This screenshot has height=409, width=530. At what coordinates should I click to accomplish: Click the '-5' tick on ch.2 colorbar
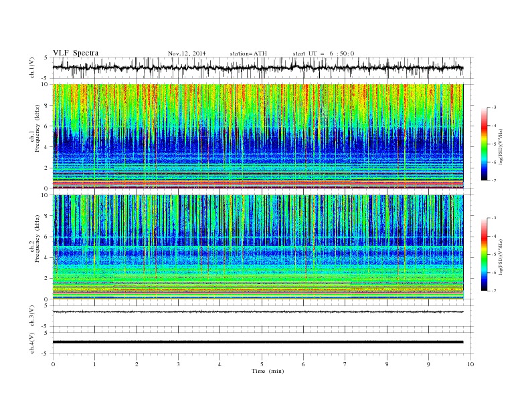pos(494,255)
